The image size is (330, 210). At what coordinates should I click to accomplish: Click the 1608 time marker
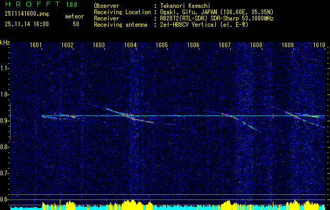point(256,45)
